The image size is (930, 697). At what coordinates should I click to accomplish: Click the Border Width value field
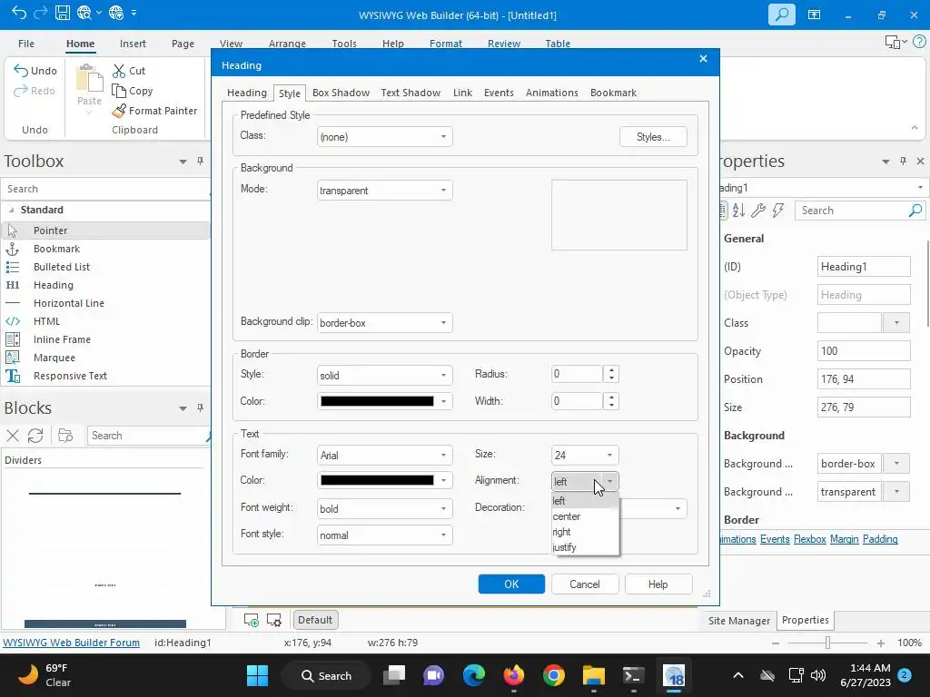pos(577,401)
